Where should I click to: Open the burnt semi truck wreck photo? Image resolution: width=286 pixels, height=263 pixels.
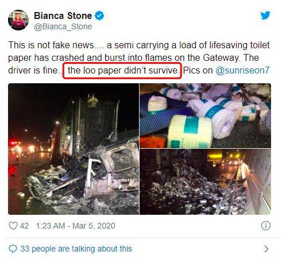click(x=74, y=149)
